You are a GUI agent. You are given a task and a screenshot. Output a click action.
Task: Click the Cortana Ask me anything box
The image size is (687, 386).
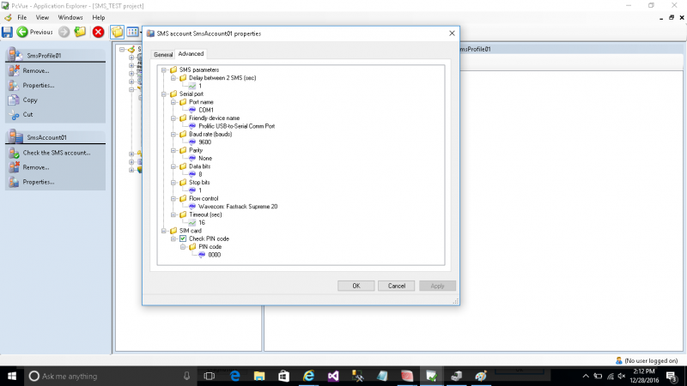coord(110,376)
